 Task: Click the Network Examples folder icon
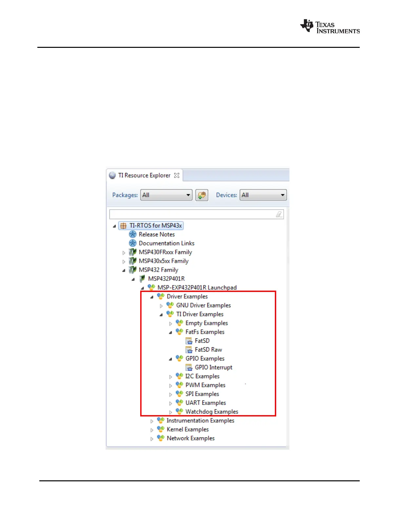[x=161, y=438]
